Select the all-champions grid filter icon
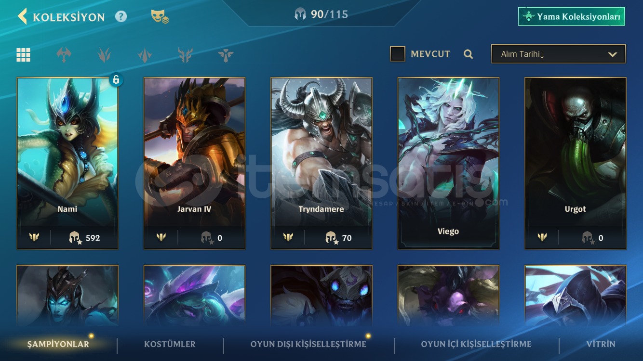This screenshot has height=361, width=643. [23, 55]
